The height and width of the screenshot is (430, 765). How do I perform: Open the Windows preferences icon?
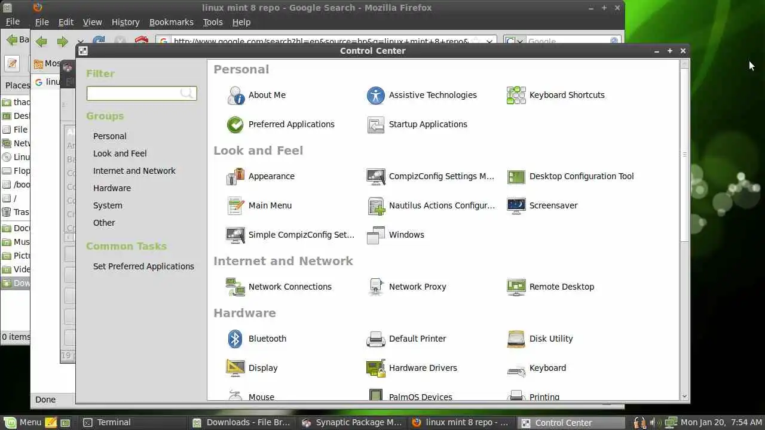pyautogui.click(x=376, y=235)
